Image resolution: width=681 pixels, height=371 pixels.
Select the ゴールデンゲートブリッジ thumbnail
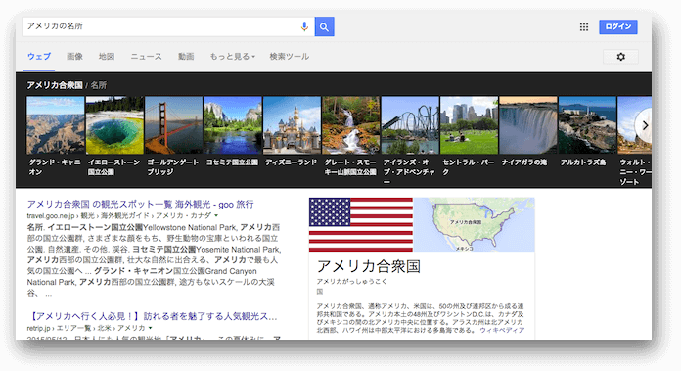174,125
